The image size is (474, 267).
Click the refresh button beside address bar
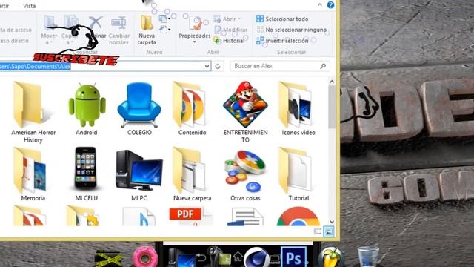coord(218,66)
